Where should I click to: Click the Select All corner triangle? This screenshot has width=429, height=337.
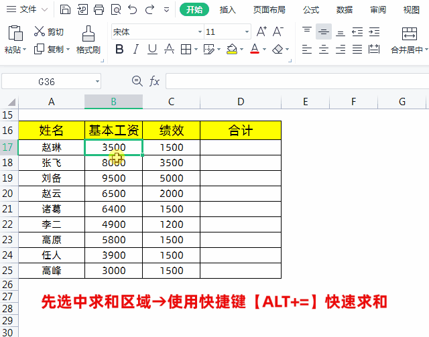[x=11, y=103]
